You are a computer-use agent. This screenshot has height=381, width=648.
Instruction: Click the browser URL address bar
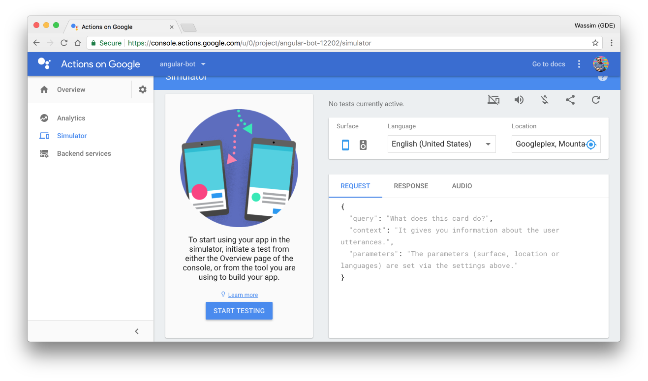[x=344, y=43]
